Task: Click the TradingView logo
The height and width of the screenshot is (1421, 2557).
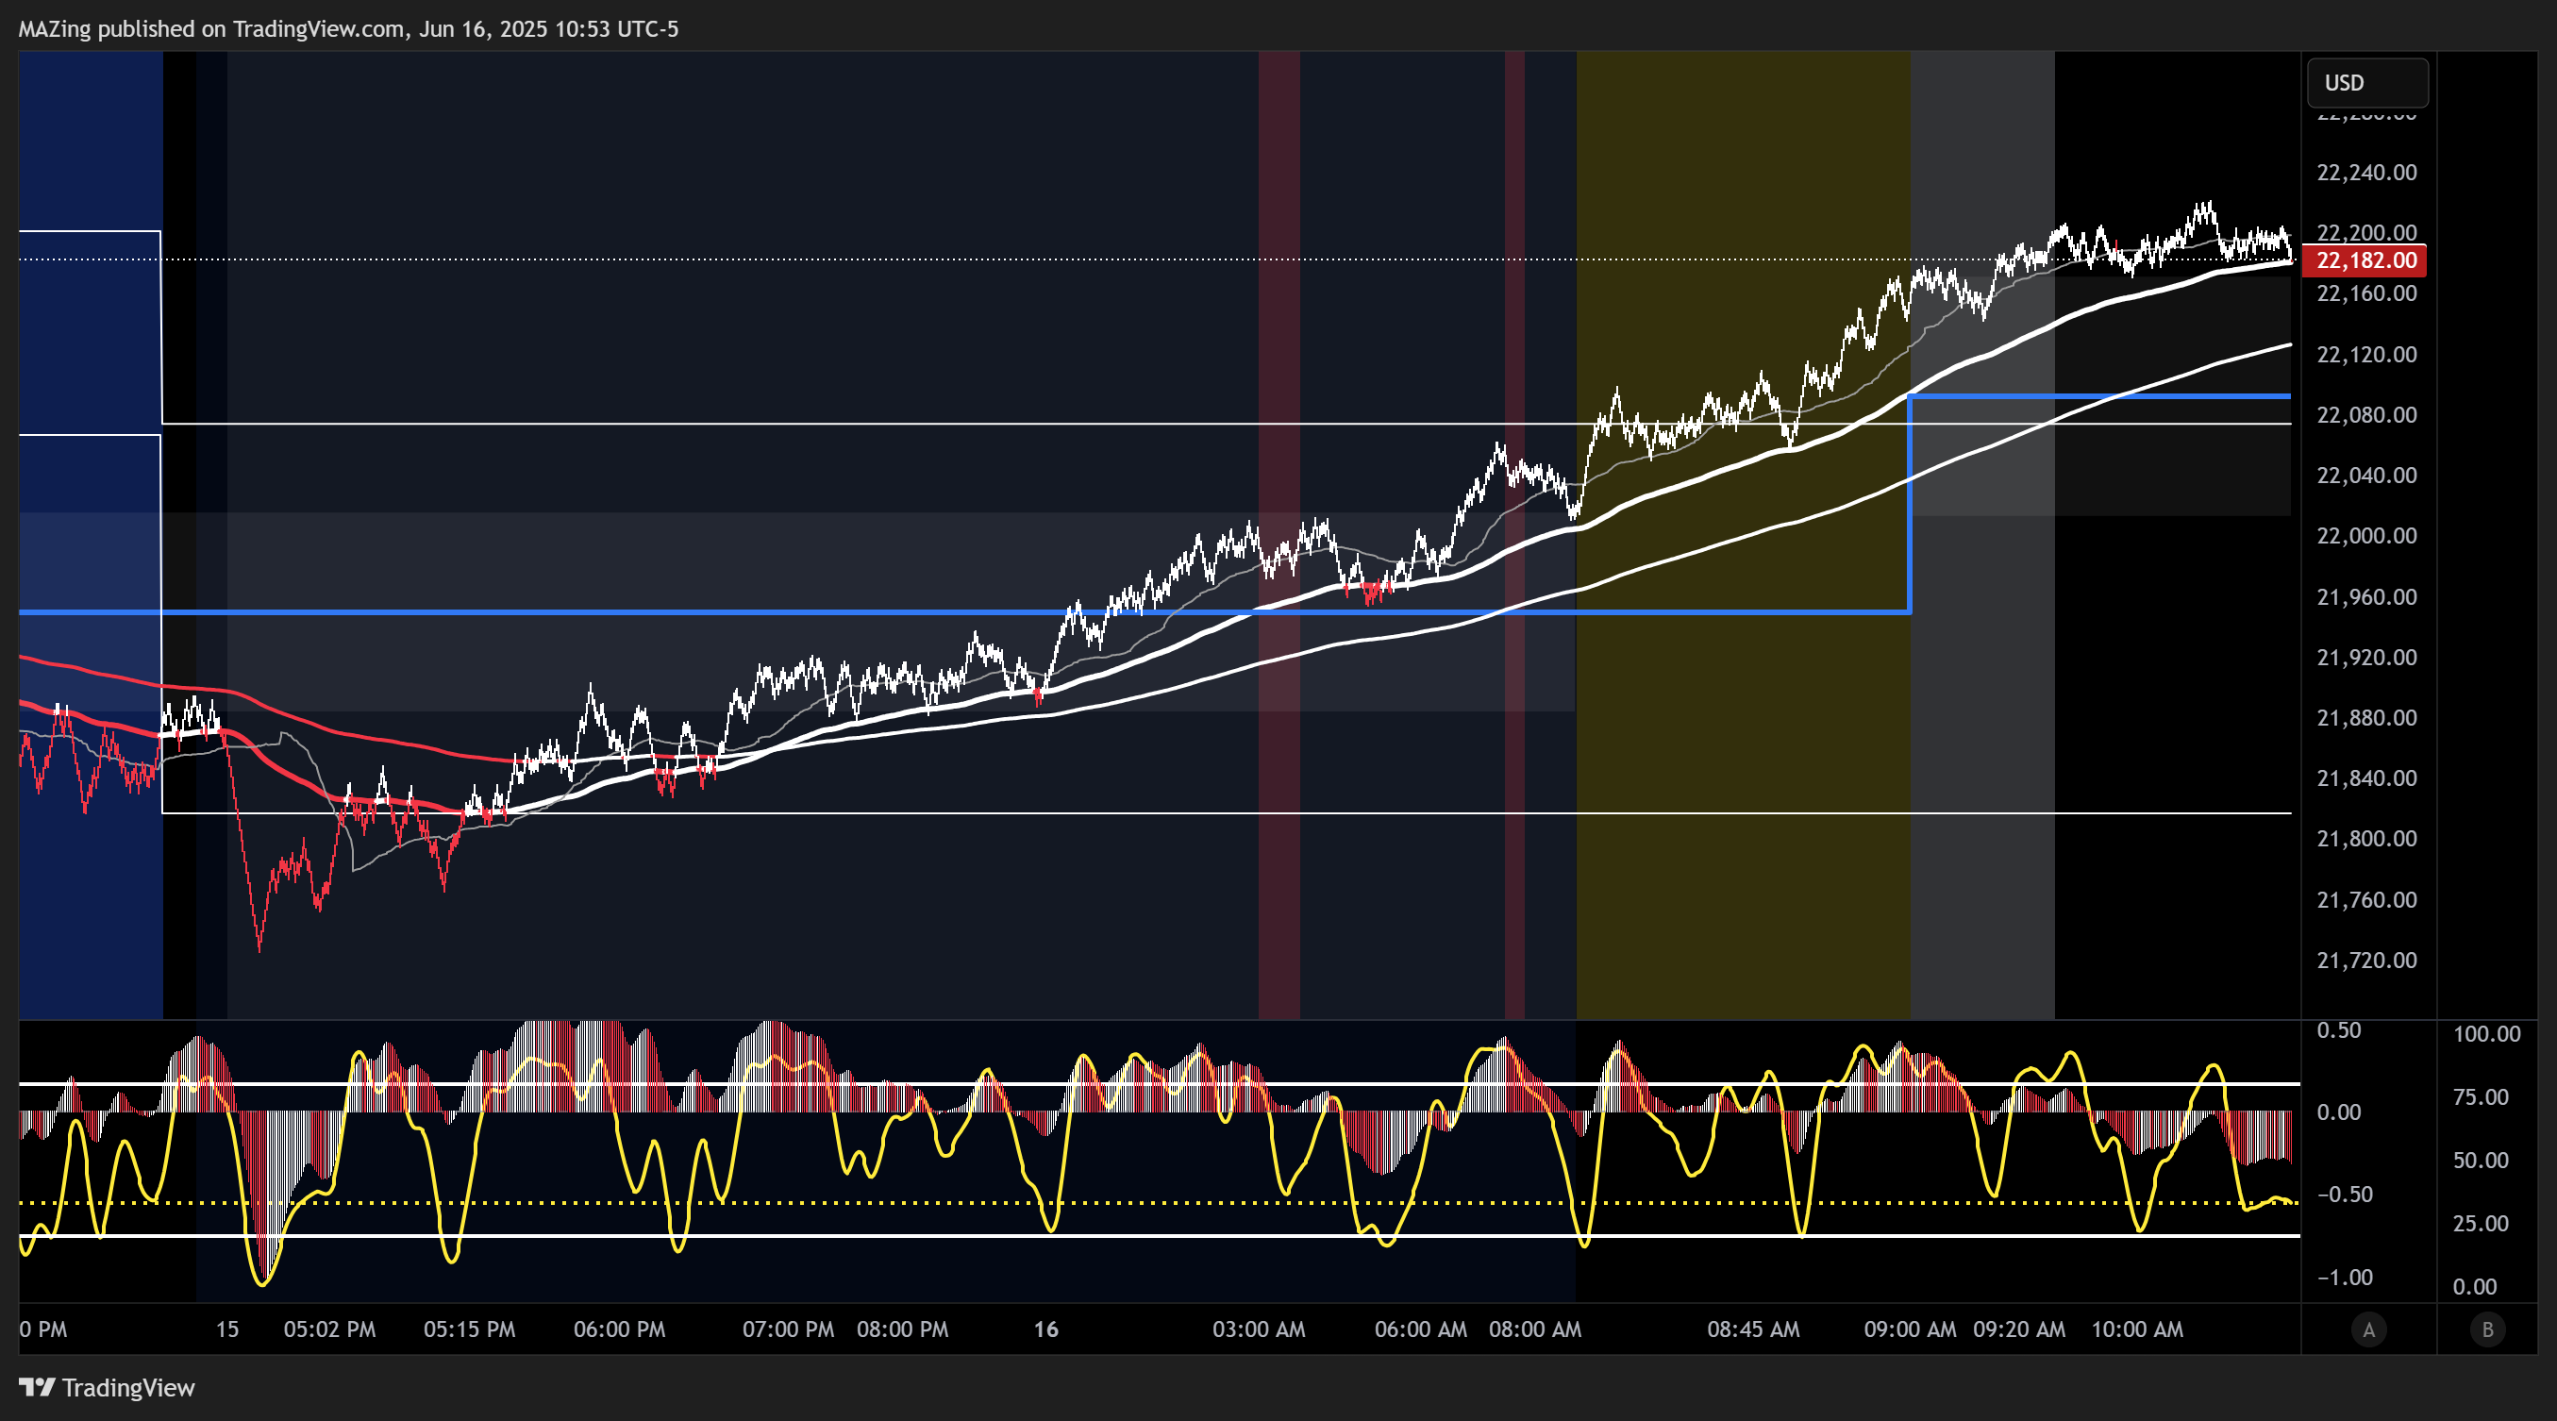Action: [107, 1387]
